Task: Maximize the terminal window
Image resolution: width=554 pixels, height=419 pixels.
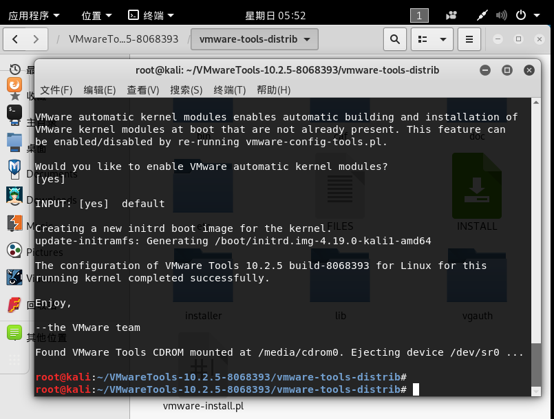Action: tap(507, 70)
